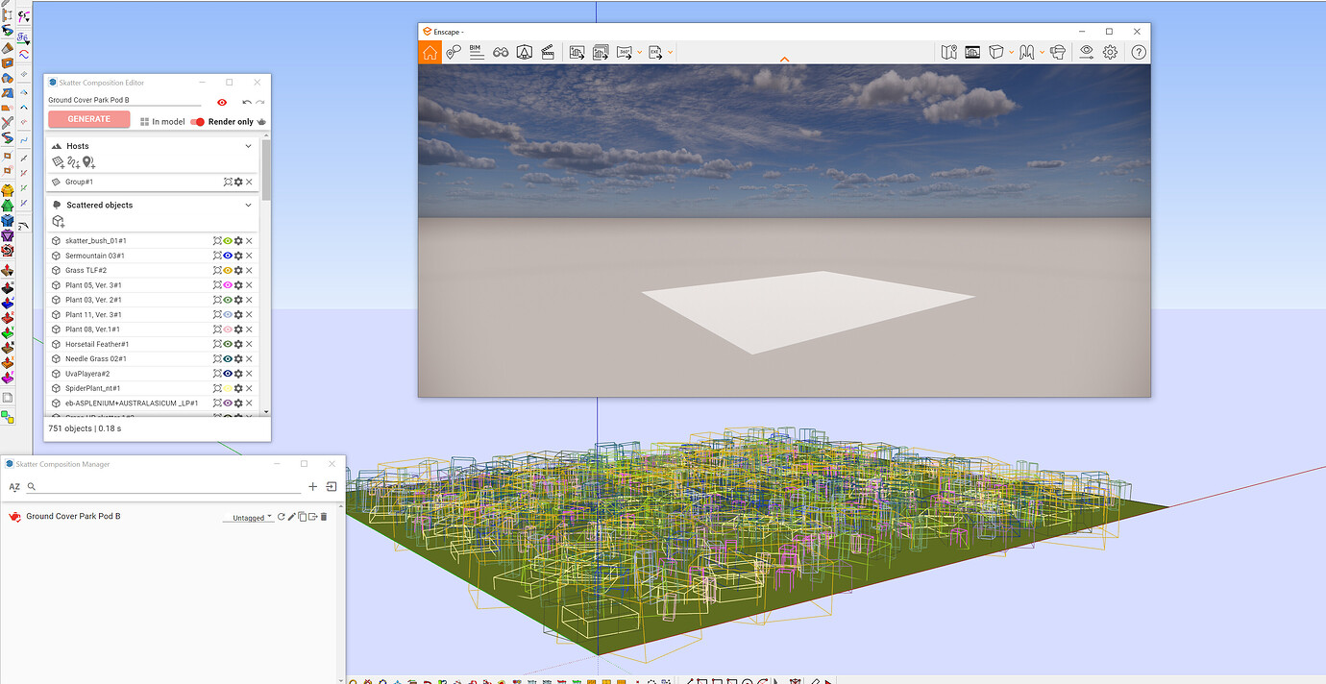Remove Needle Grass 02#1 with X
Screen dimensions: 1326x684
coord(249,358)
